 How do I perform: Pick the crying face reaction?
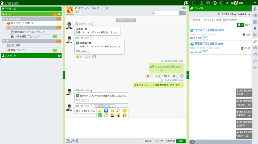coord(125,115)
